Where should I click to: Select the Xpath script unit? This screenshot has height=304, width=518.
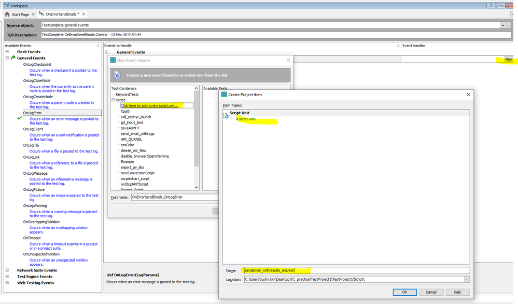(x=125, y=111)
